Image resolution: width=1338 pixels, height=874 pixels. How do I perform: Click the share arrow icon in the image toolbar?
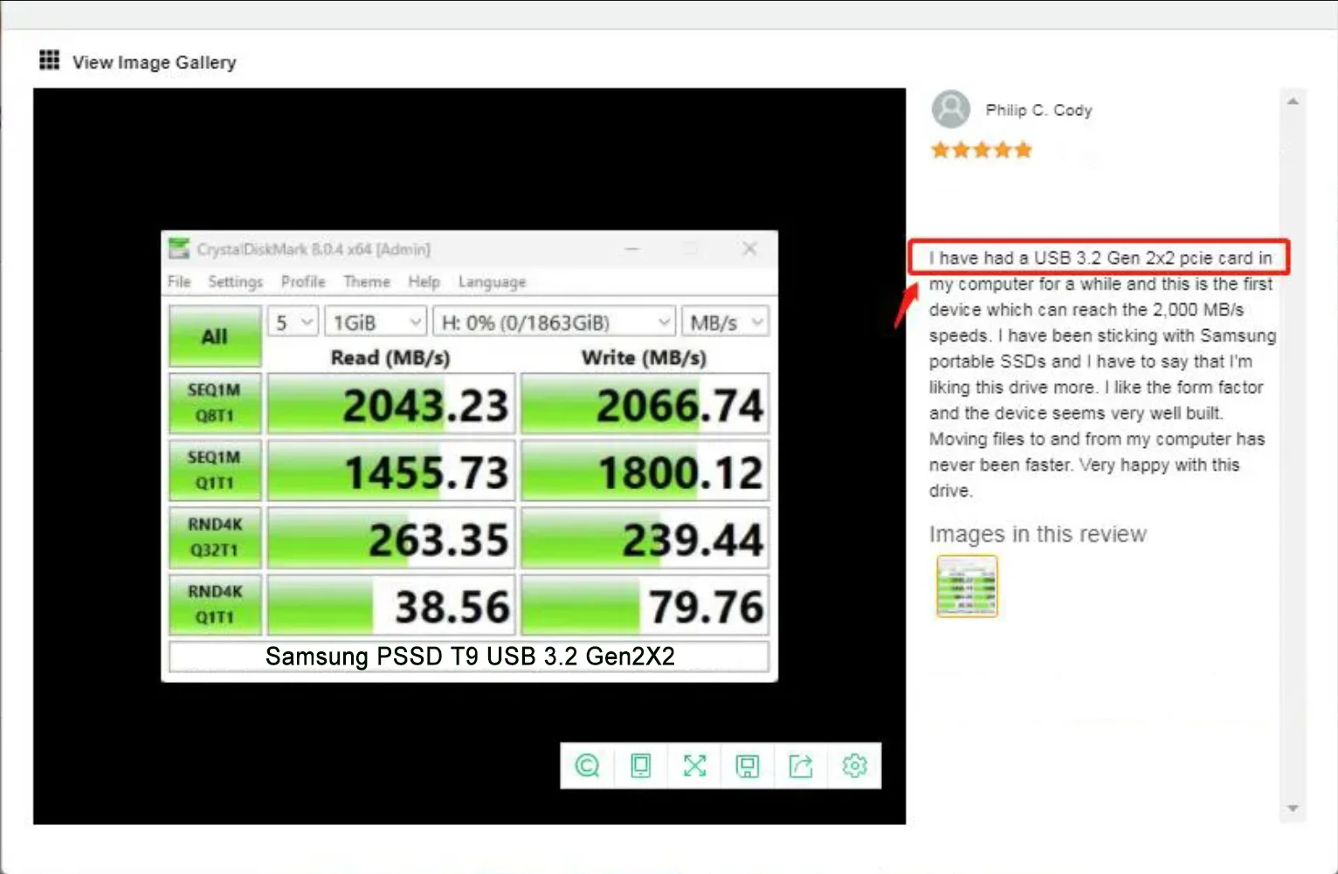click(x=801, y=766)
